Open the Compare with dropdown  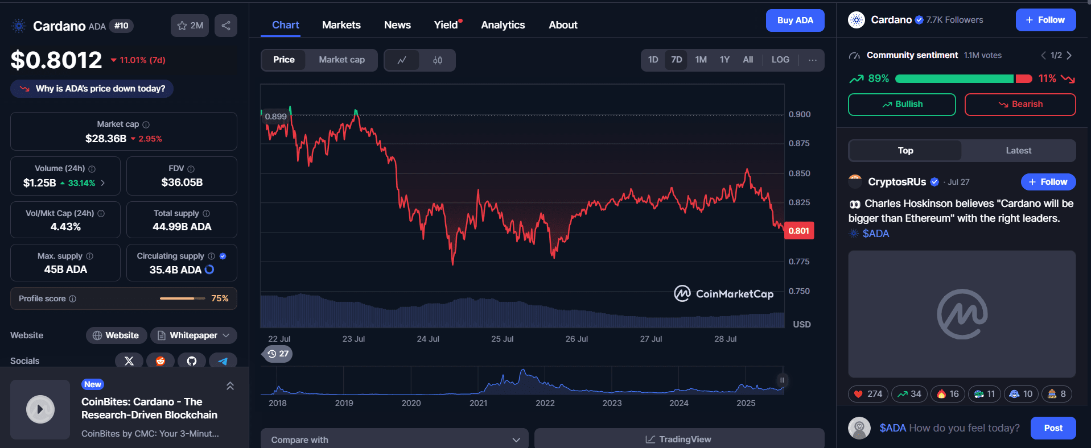[394, 439]
